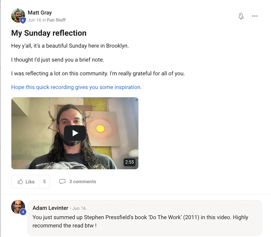271x237 pixels.
Task: Click the level 4 badge on Adam's avatar
Action: [x=23, y=212]
